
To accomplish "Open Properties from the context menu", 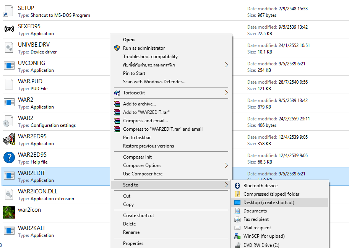I will (x=133, y=243).
